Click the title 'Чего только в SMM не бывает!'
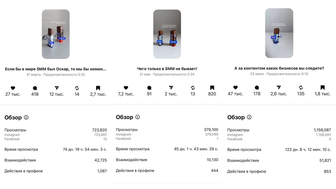 [x=167, y=69]
